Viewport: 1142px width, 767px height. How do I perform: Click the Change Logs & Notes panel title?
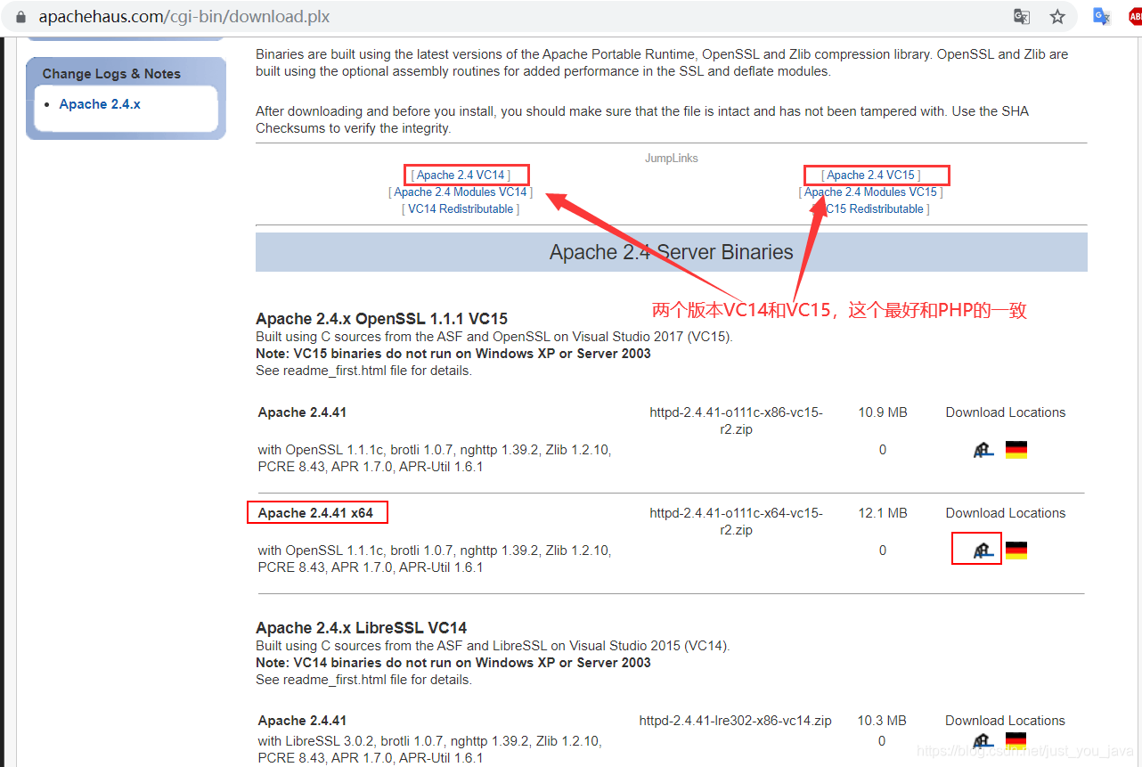pos(111,74)
